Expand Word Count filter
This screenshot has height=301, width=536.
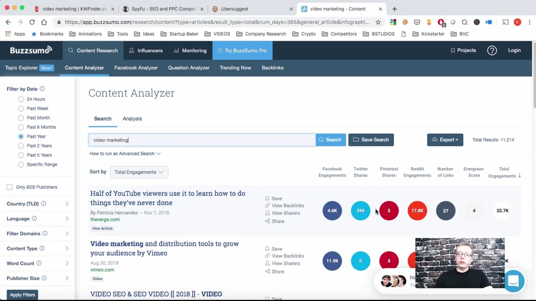point(67,263)
